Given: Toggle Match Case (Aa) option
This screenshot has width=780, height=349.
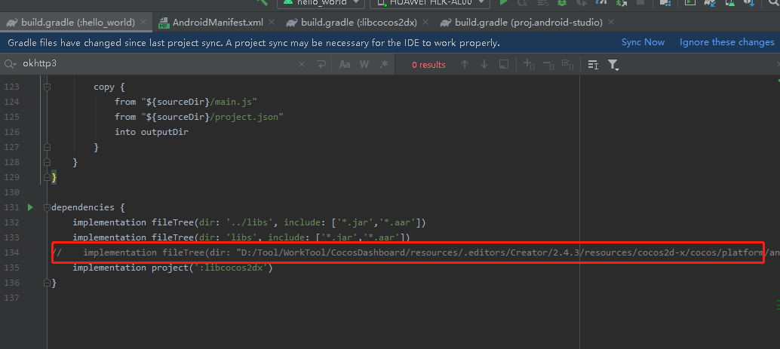Looking at the screenshot, I should [344, 64].
